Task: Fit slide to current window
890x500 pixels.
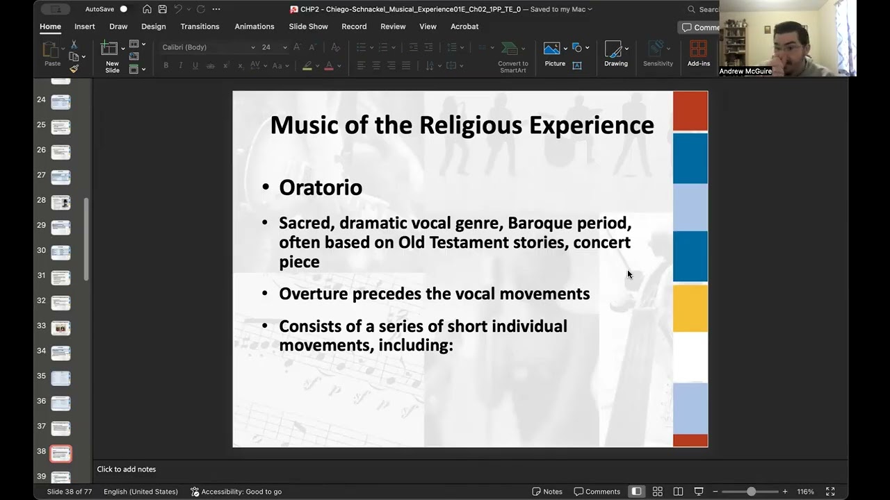Action: coord(830,492)
